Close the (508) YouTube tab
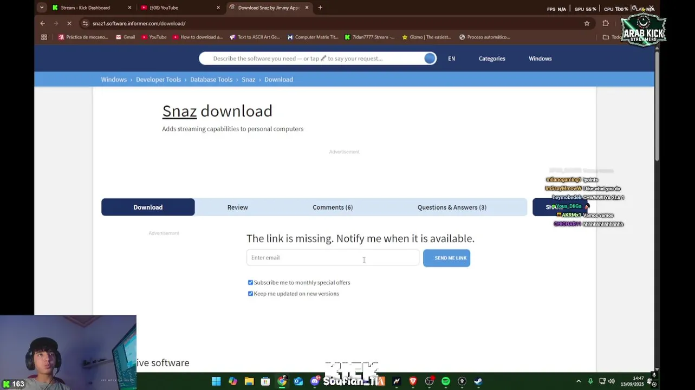 218,8
